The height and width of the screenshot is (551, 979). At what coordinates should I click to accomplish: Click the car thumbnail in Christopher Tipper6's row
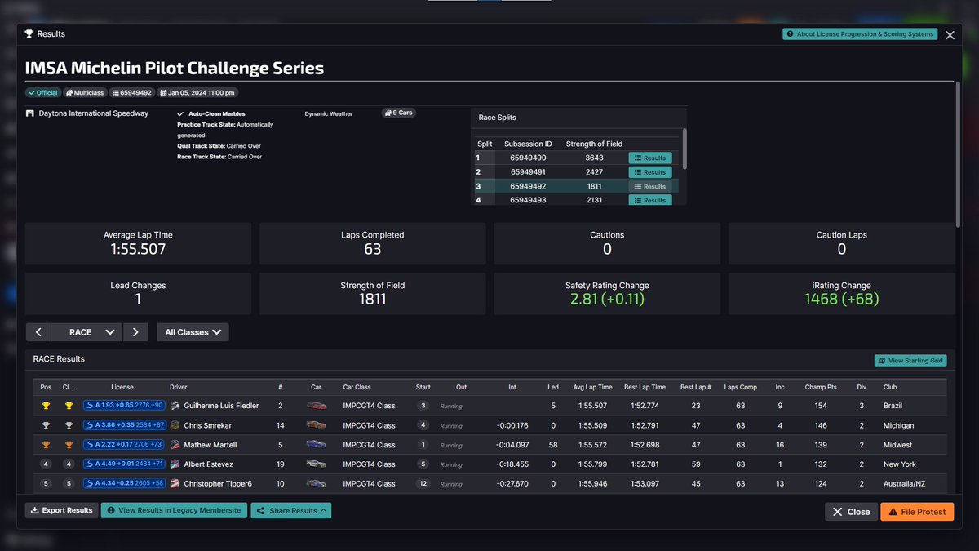(316, 483)
